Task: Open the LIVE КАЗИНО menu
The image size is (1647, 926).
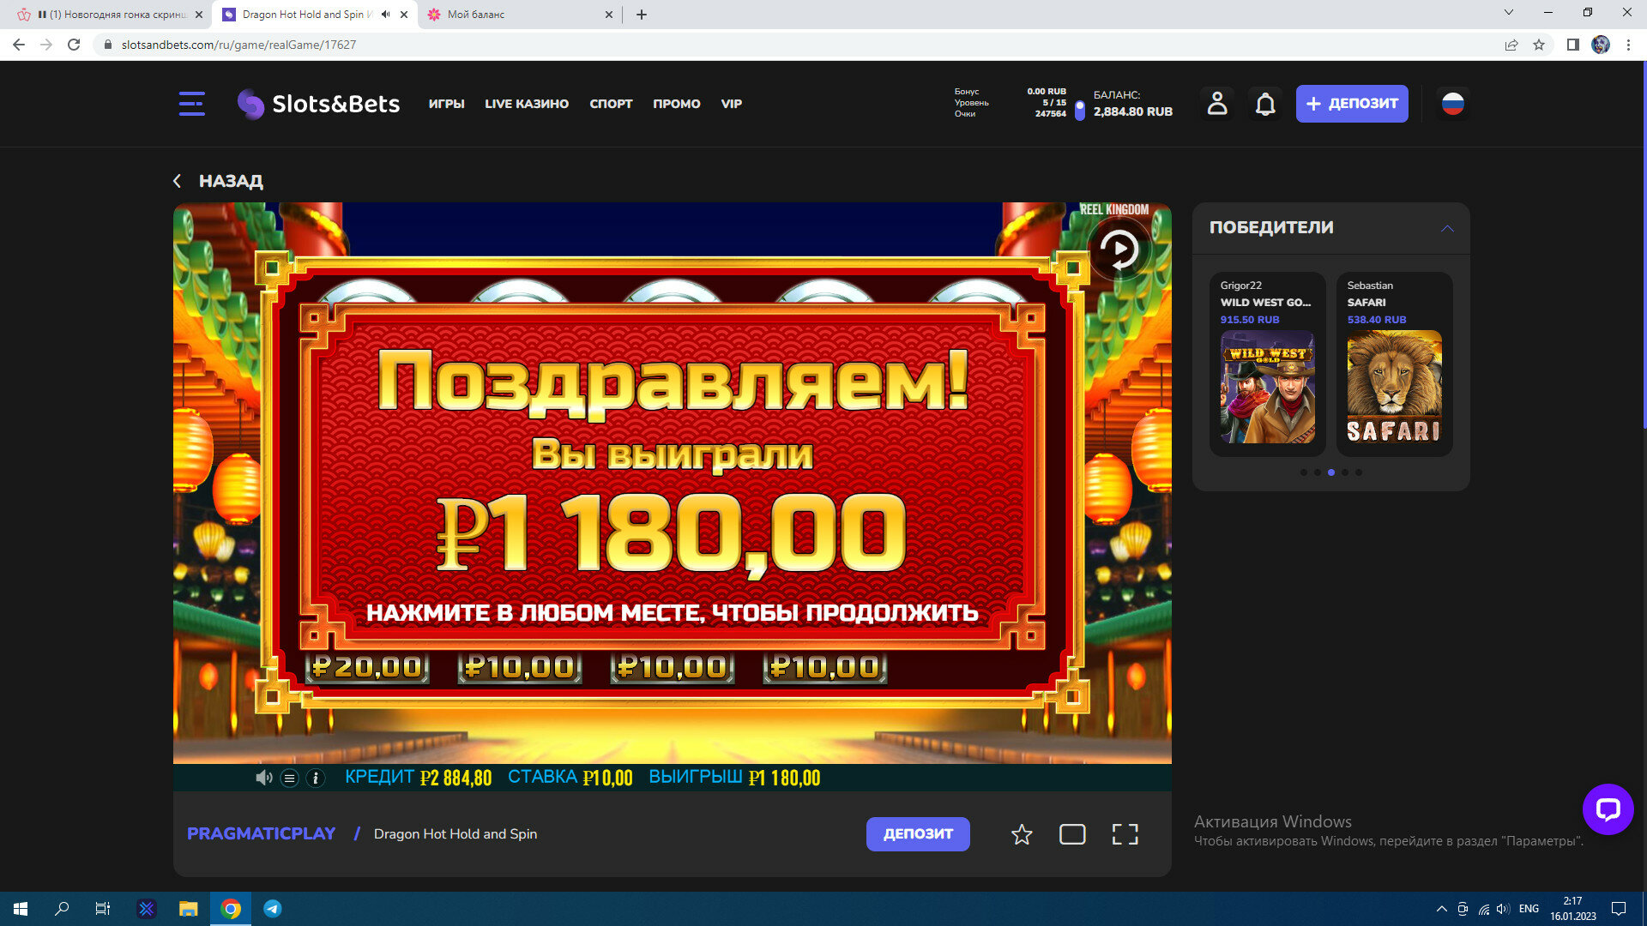Action: coord(527,104)
